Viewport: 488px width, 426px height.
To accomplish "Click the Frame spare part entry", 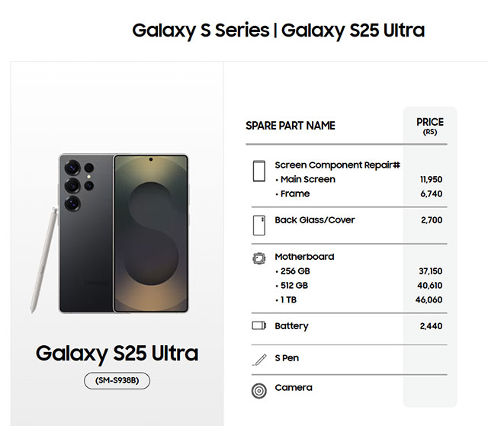I will (x=294, y=194).
